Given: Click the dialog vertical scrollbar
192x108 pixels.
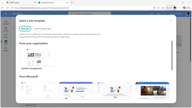Looking at the screenshot, I should pyautogui.click(x=172, y=55).
